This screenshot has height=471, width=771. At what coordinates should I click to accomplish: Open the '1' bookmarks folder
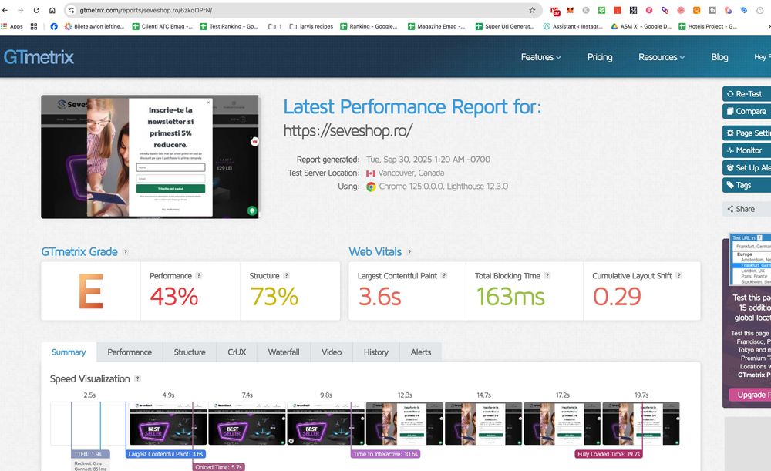275,26
